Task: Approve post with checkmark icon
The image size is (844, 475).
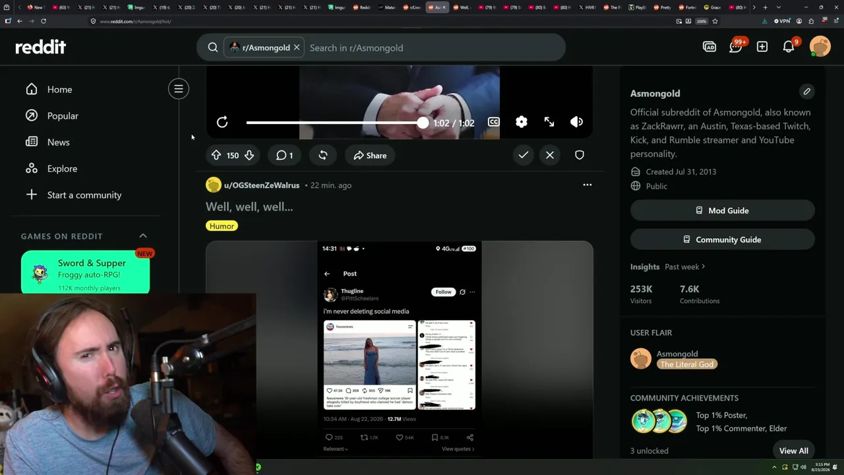Action: click(524, 155)
